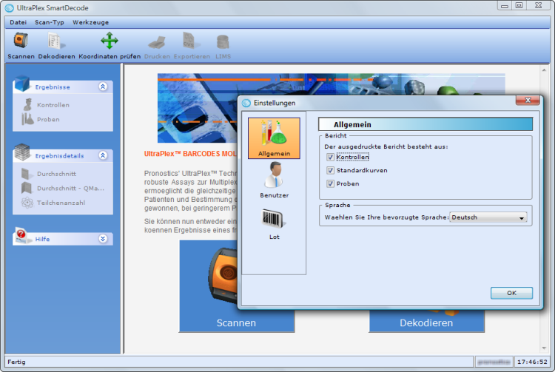Click the Durchschnitt link in sidebar
555x372 pixels.
(56, 174)
